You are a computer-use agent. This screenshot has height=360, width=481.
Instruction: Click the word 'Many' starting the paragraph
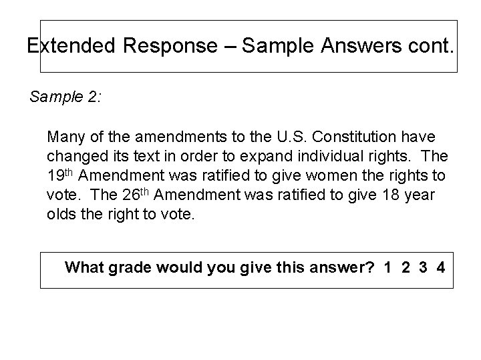66,137
